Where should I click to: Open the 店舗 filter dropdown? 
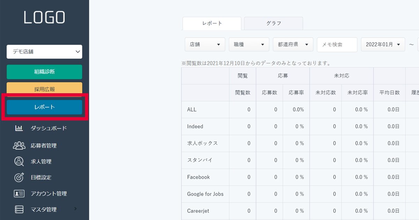tap(205, 45)
